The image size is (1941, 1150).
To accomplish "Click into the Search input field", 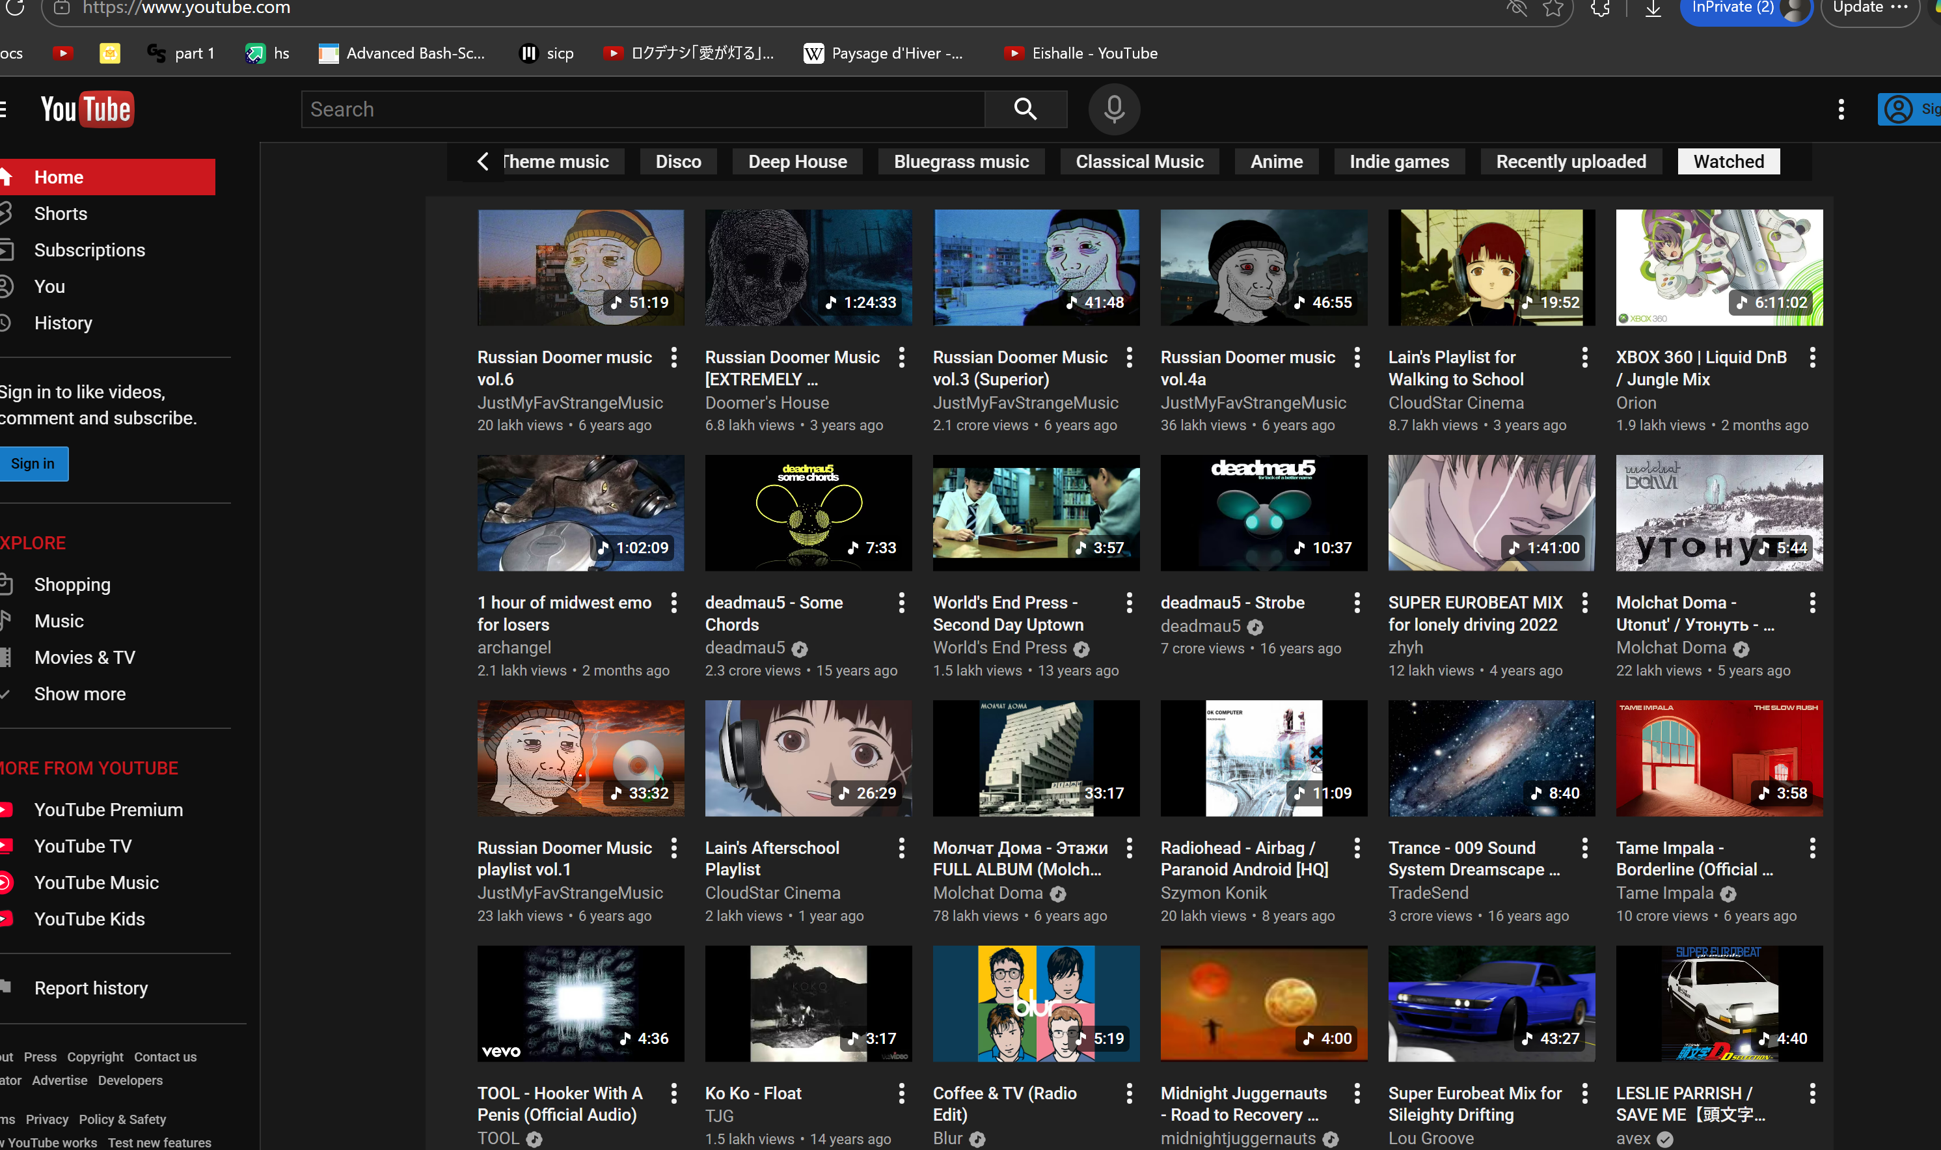I will [643, 109].
